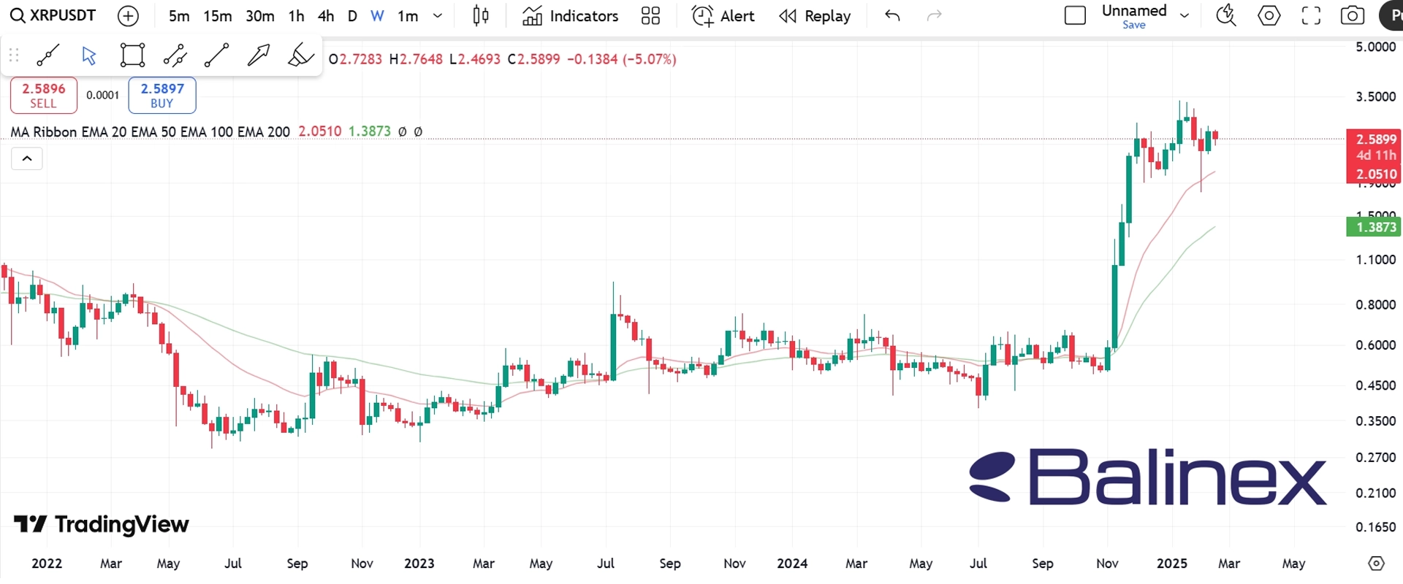The image size is (1403, 584).
Task: Click the 2023 label on time axis
Action: click(x=419, y=564)
